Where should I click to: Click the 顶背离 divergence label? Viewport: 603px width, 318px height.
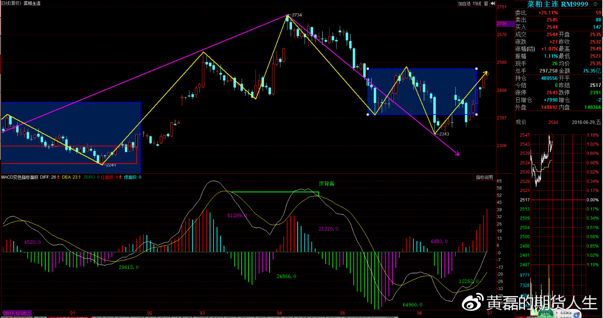tap(326, 184)
